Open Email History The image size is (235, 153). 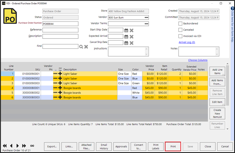pyautogui.click(x=104, y=146)
